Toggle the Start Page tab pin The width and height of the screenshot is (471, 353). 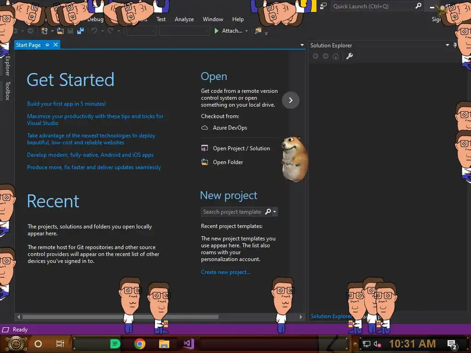[x=47, y=45]
